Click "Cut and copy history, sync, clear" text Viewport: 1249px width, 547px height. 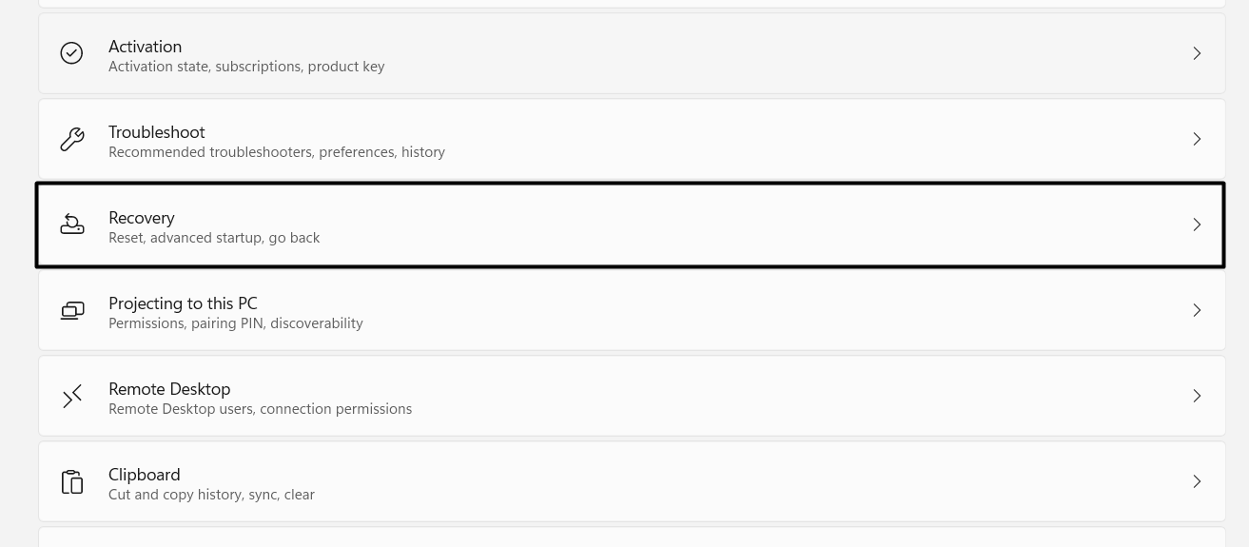tap(211, 495)
